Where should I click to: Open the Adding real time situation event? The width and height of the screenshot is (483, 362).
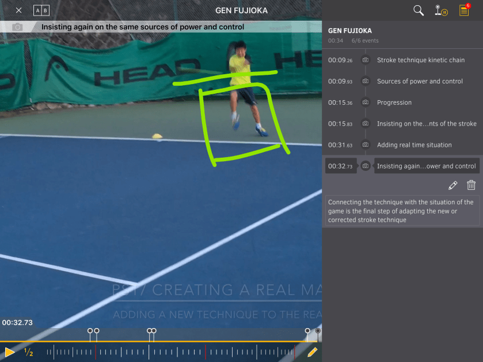[414, 145]
